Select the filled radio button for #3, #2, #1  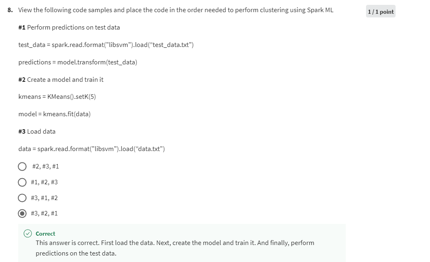click(22, 213)
